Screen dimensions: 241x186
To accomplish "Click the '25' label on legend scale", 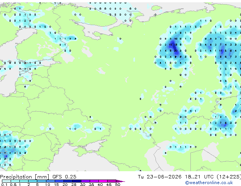I will click(x=74, y=184).
